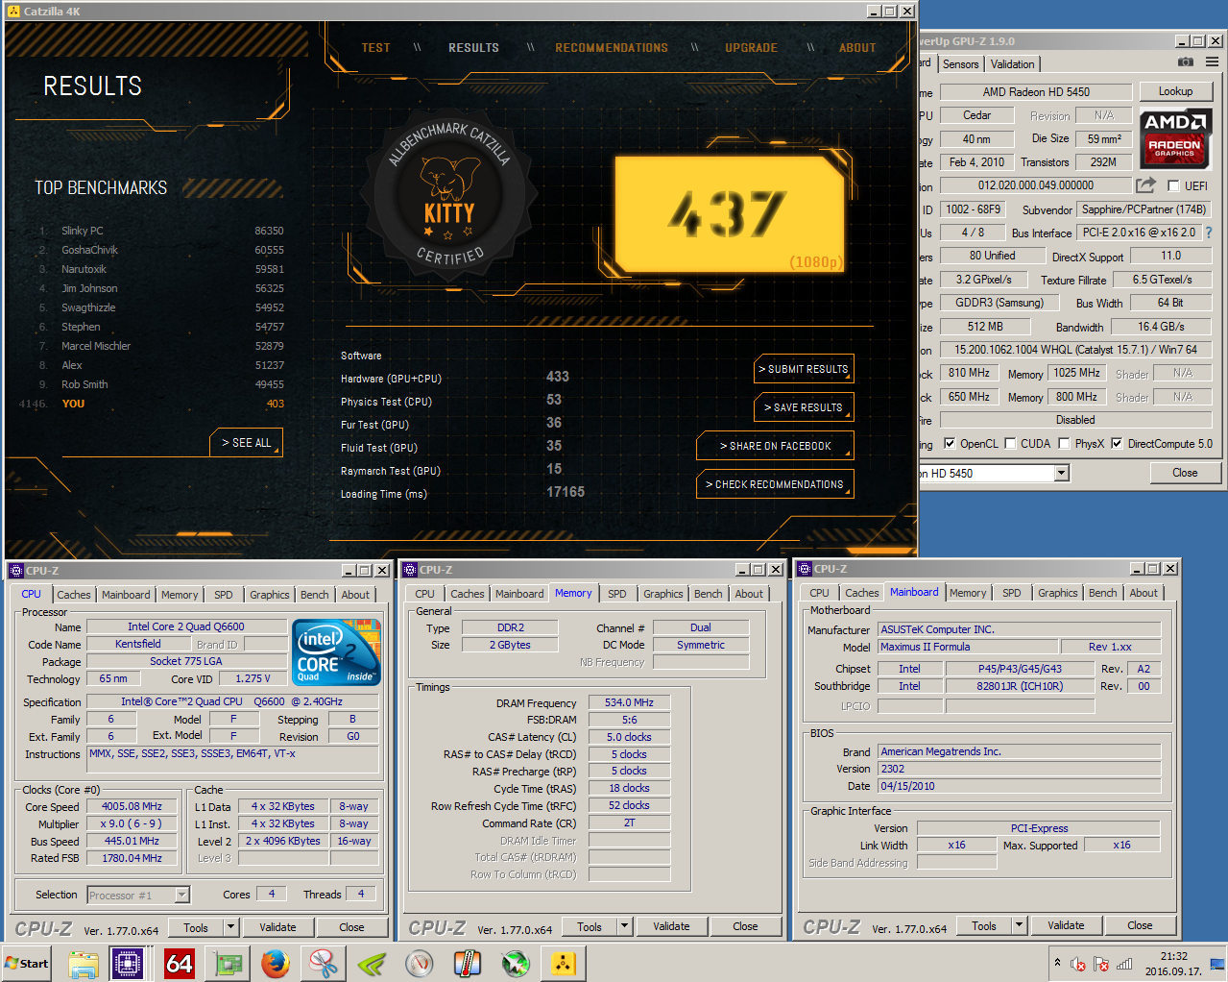Click Validate in CPU-Z Memory window

671,926
